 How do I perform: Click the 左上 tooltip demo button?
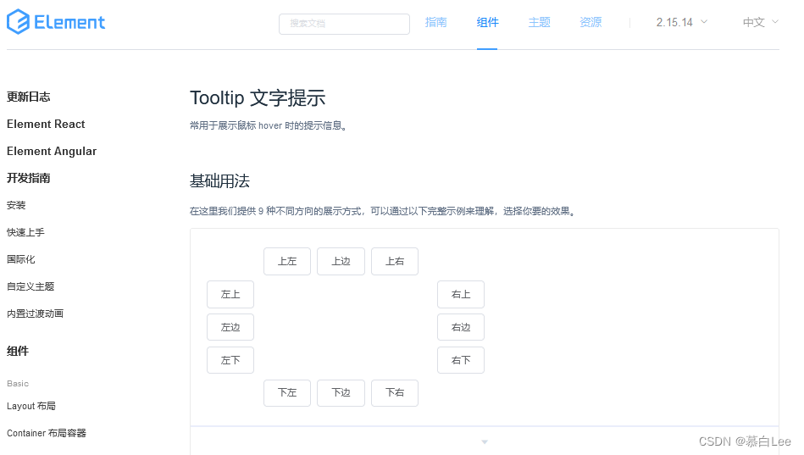coord(230,295)
